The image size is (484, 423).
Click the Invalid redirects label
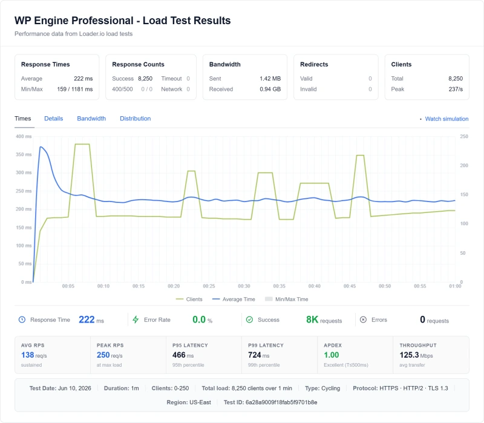[x=309, y=89]
